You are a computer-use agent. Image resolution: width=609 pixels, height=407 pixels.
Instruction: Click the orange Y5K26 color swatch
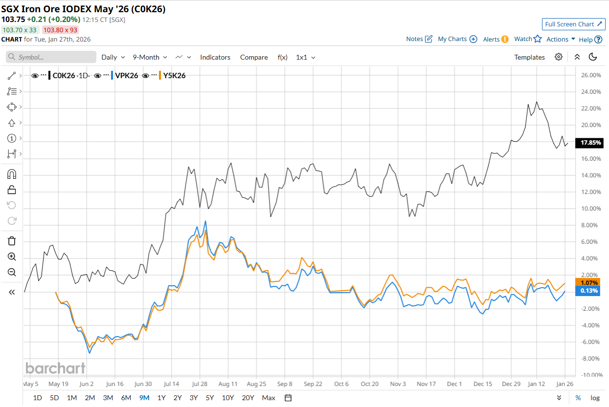click(x=161, y=76)
